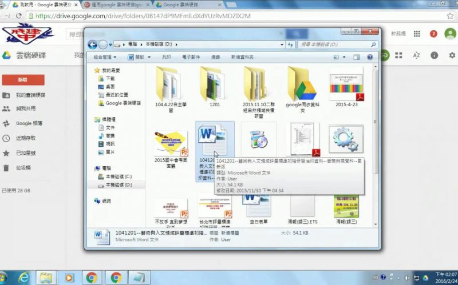The image size is (458, 285).
Task: Select Google 雲端硬碟 under favorites
Action: [x=123, y=103]
